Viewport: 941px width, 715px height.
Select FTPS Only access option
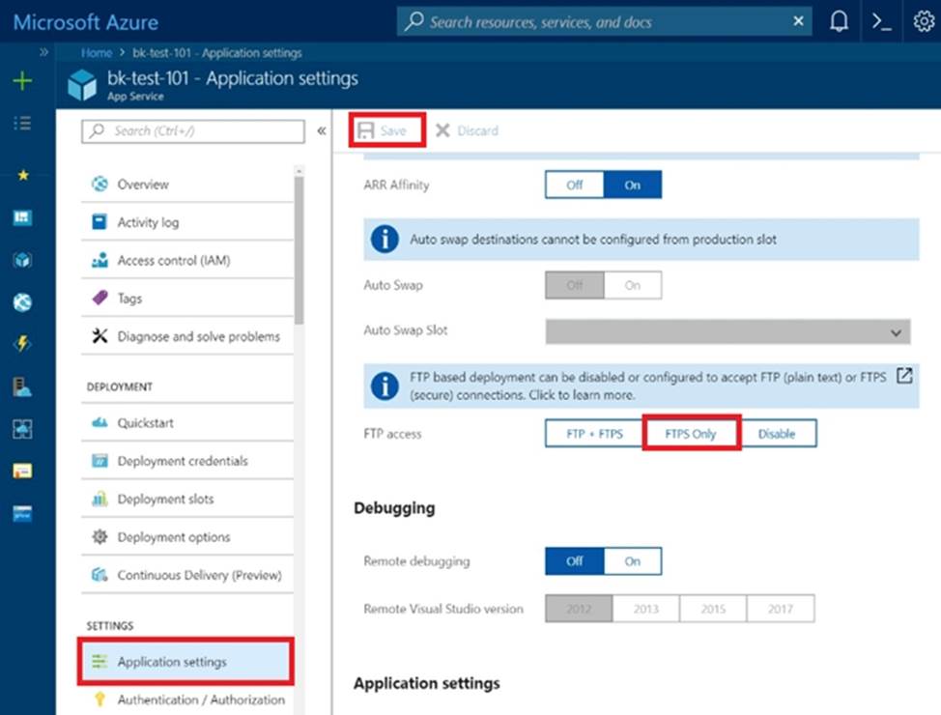coord(692,434)
